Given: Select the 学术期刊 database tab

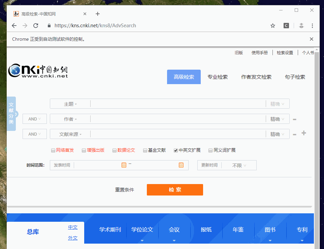Looking at the screenshot, I should tap(110, 229).
